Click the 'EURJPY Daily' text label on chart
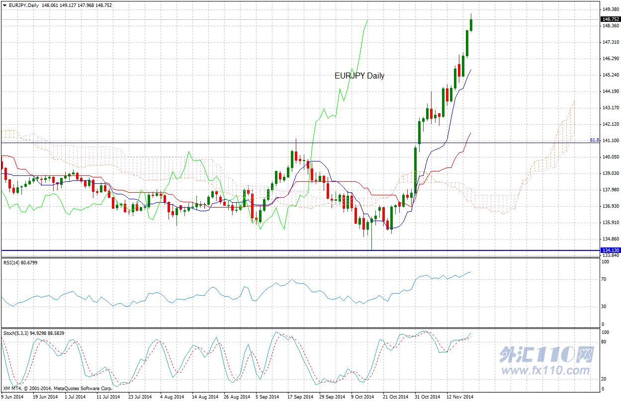 point(359,76)
